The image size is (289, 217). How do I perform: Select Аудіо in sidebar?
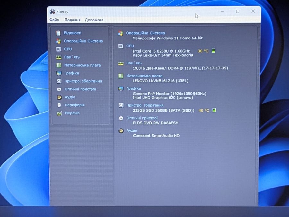coord(70,97)
